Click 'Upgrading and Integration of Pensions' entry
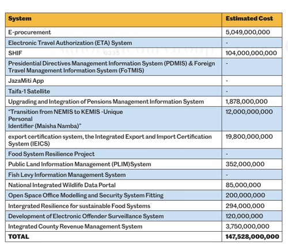288x249 pixels. pyautogui.click(x=106, y=102)
